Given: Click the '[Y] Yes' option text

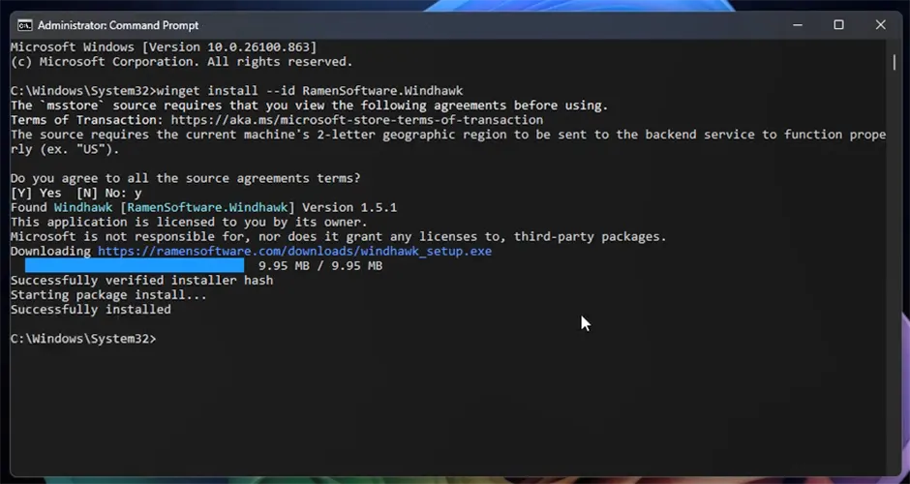Looking at the screenshot, I should [x=36, y=193].
